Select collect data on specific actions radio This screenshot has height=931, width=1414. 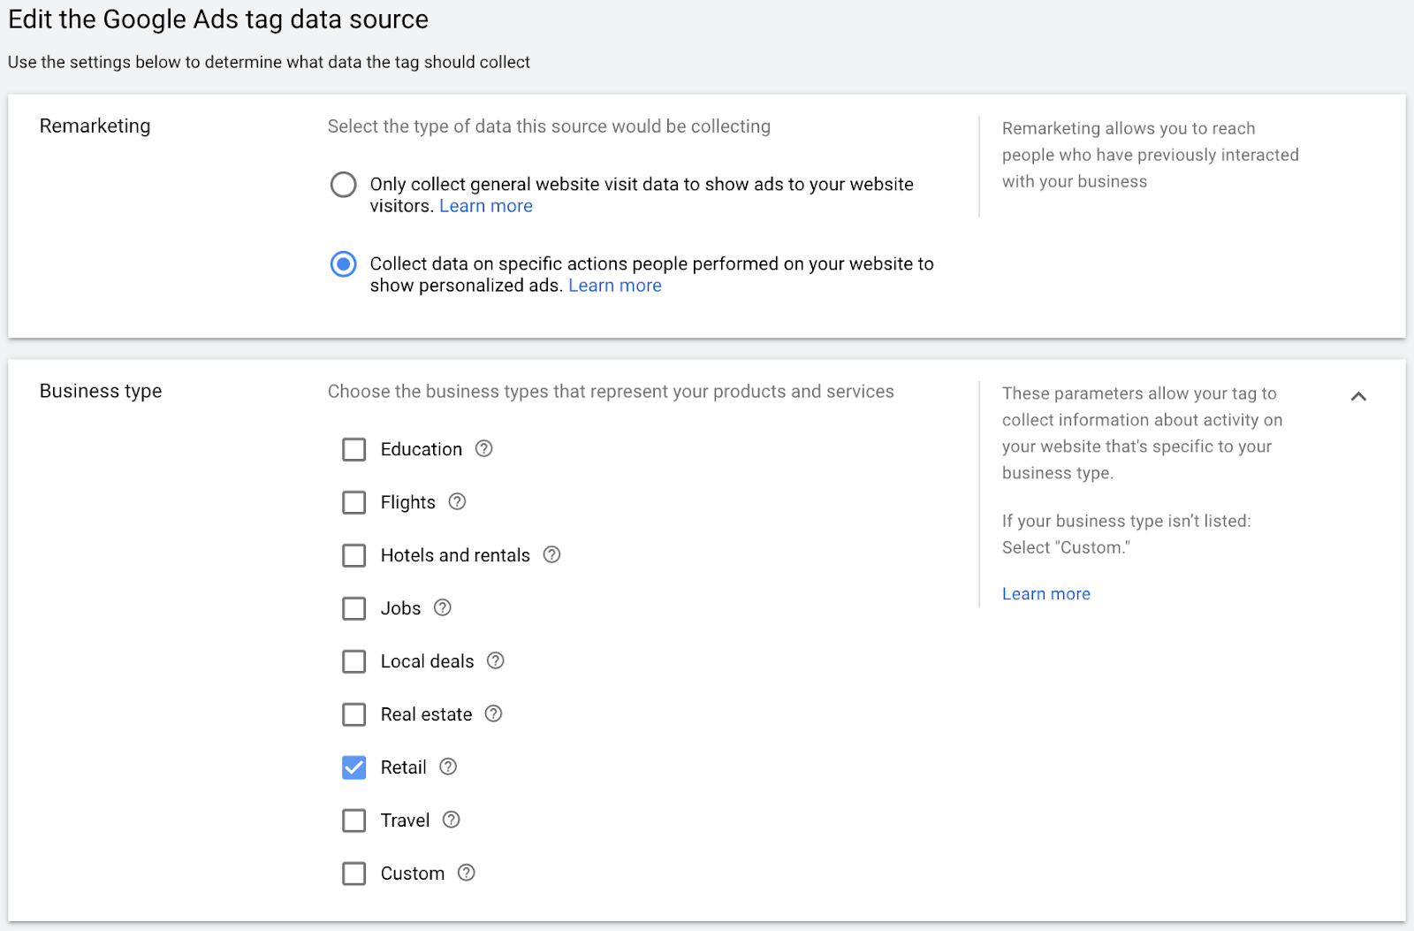(x=343, y=264)
